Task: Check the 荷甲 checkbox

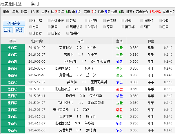Action: tap(105, 27)
